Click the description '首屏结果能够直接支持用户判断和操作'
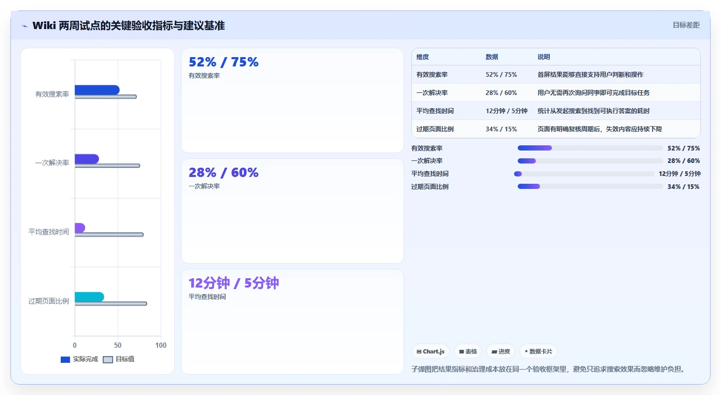 (590, 75)
